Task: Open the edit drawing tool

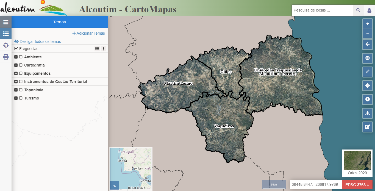Action: [368, 127]
